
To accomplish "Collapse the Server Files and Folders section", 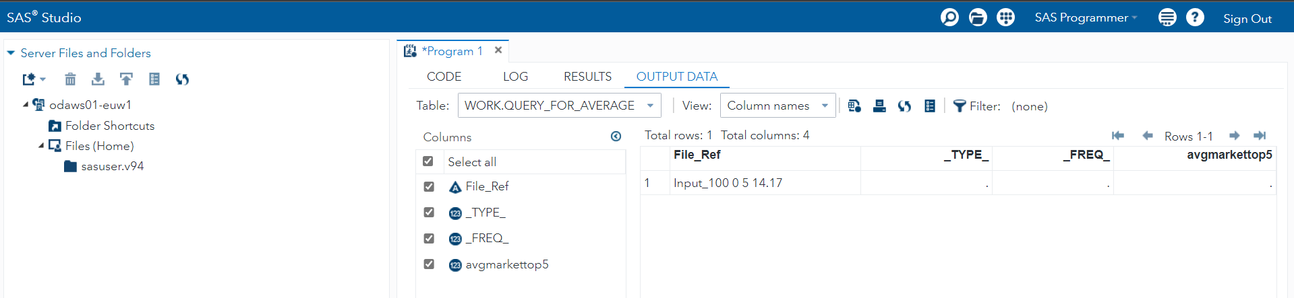I will point(11,52).
